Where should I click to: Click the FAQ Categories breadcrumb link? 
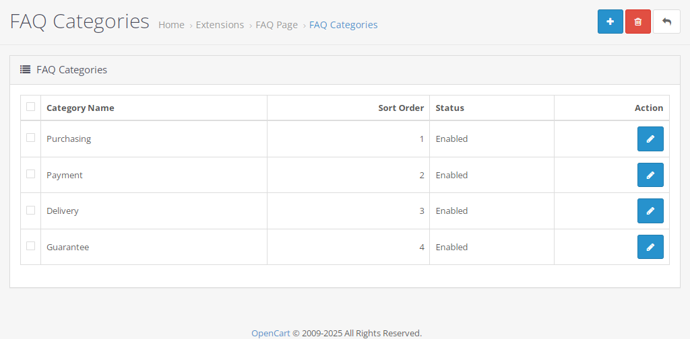pyautogui.click(x=343, y=25)
